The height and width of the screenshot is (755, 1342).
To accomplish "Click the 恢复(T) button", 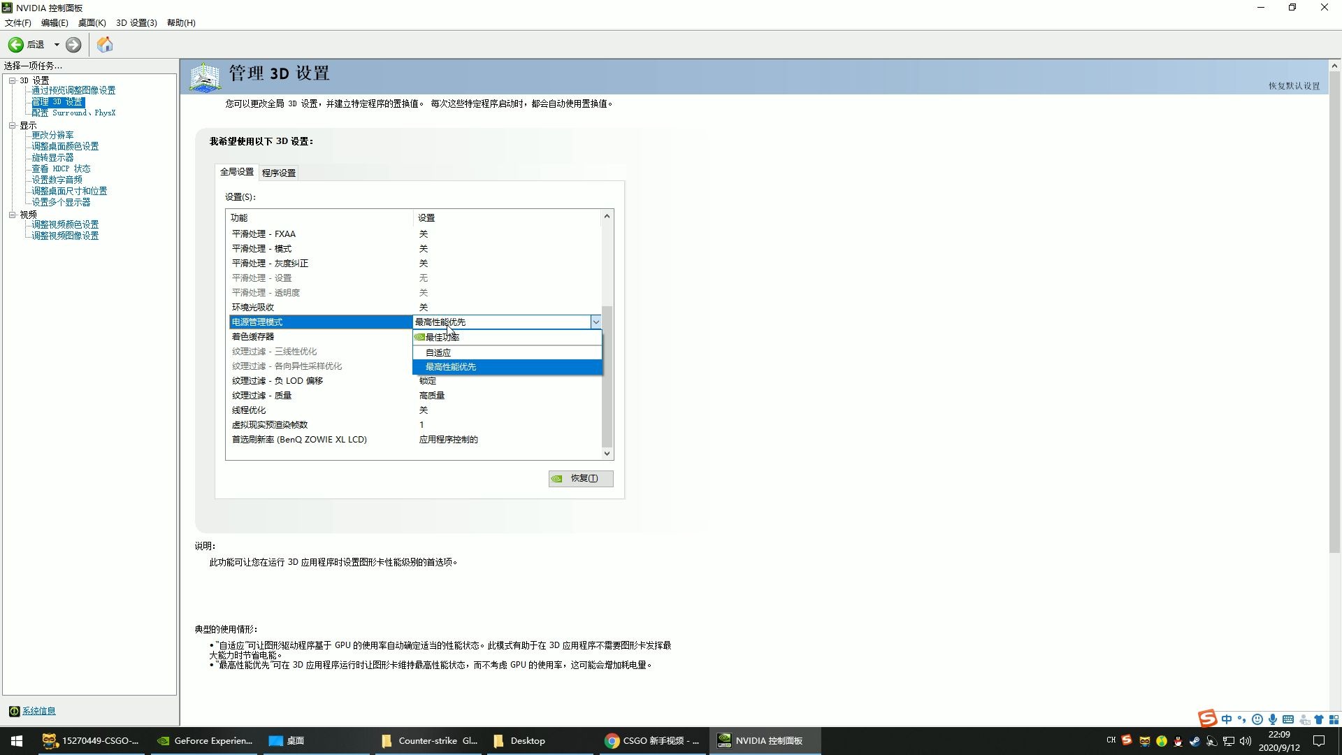I will 581,478.
